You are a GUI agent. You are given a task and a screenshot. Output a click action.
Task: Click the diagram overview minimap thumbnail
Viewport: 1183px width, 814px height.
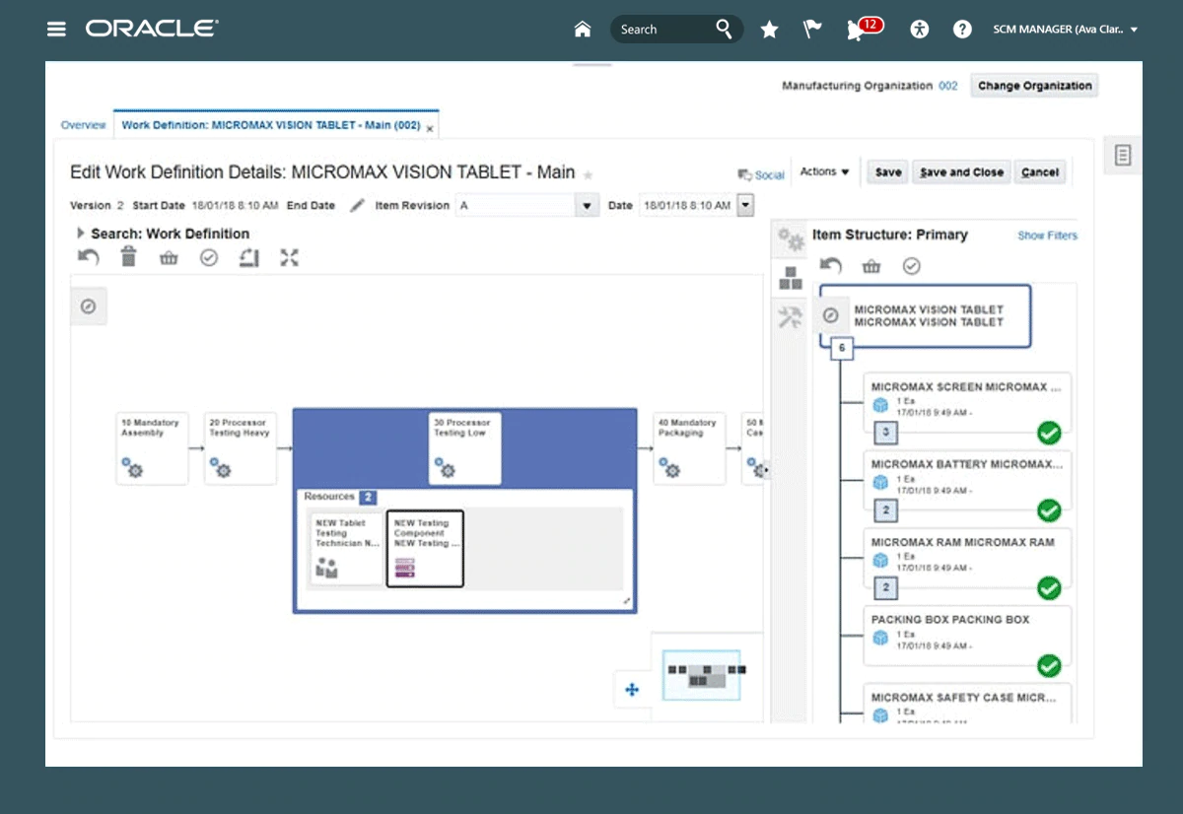pos(701,675)
